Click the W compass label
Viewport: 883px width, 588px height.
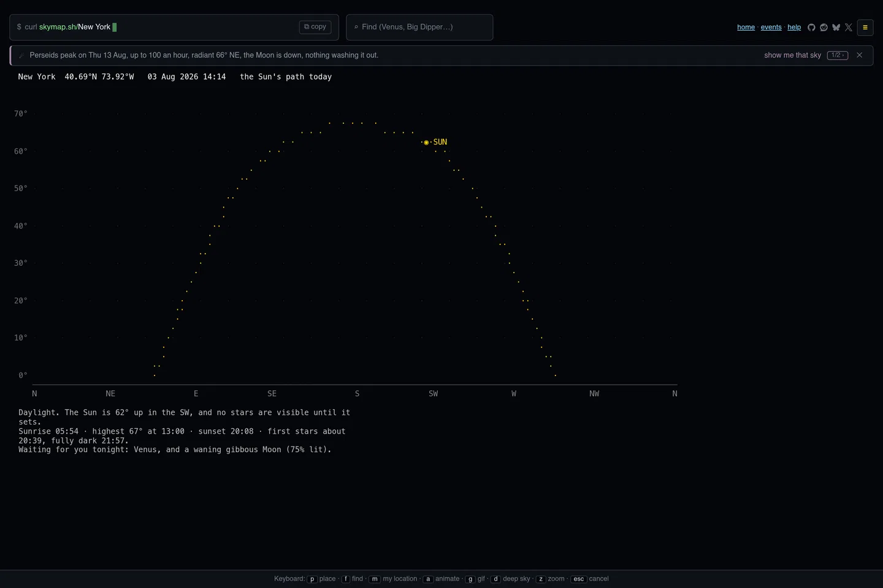[x=514, y=394]
